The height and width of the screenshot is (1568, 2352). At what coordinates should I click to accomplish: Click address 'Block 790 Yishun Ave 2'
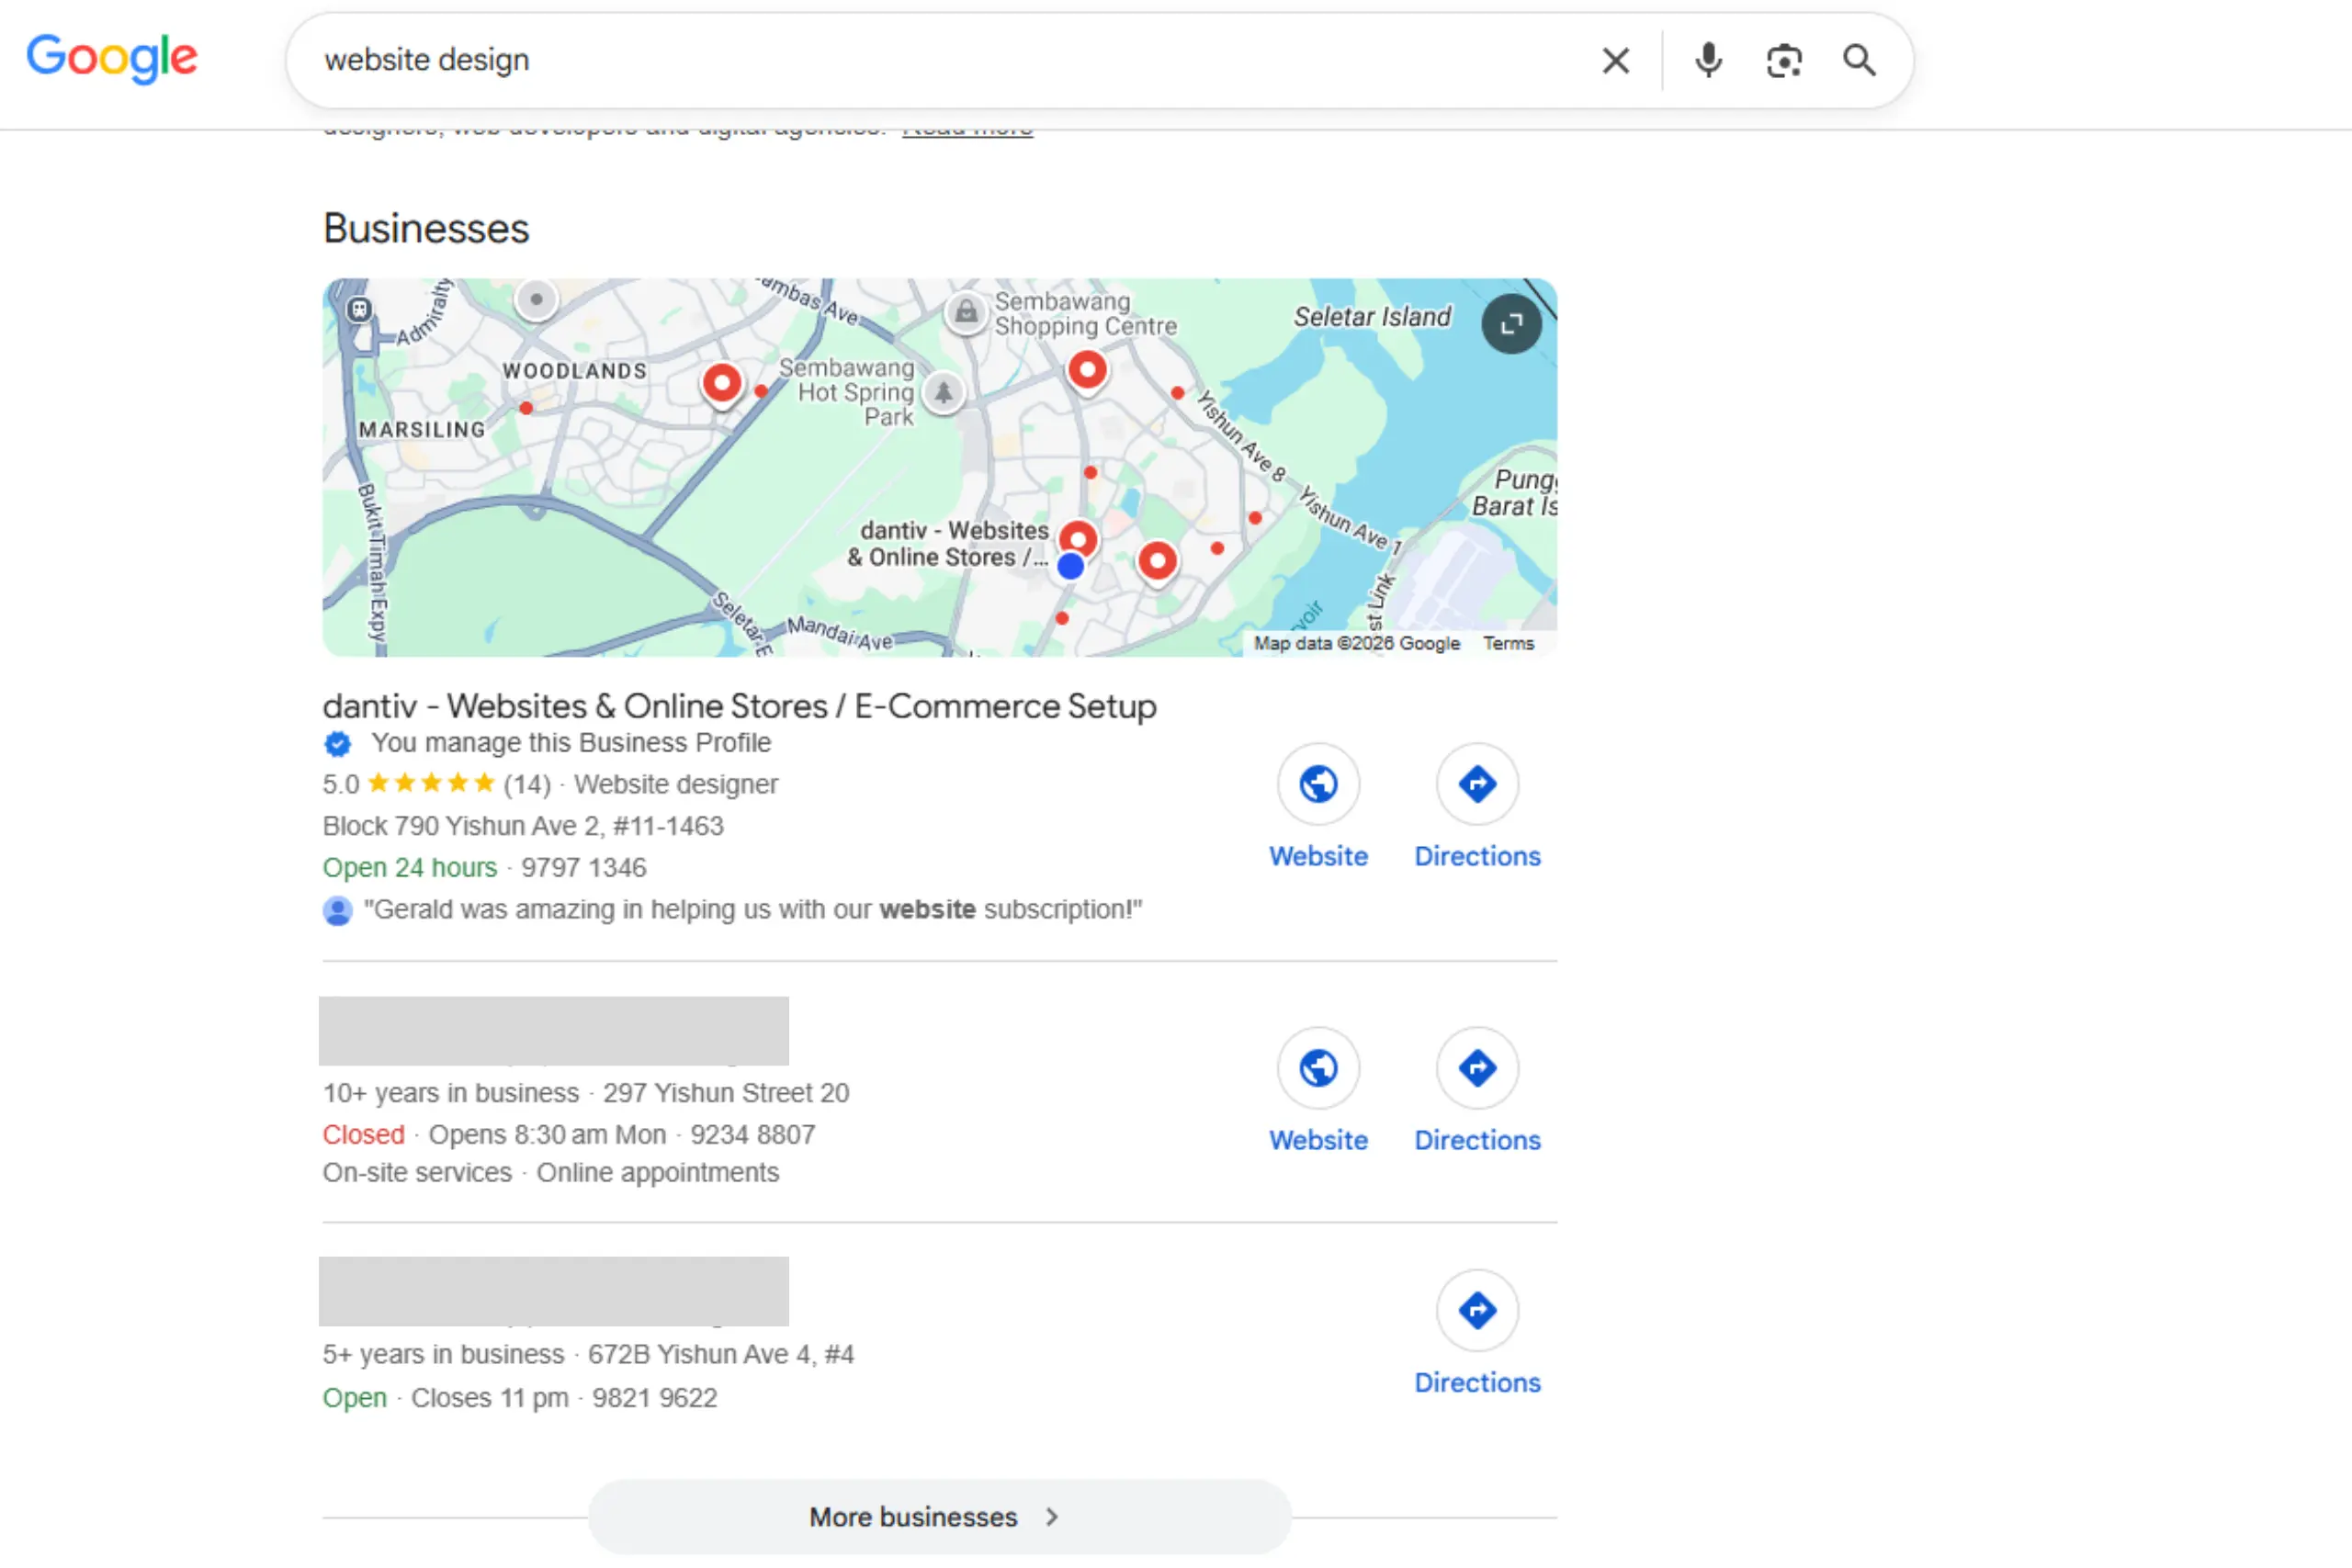523,826
